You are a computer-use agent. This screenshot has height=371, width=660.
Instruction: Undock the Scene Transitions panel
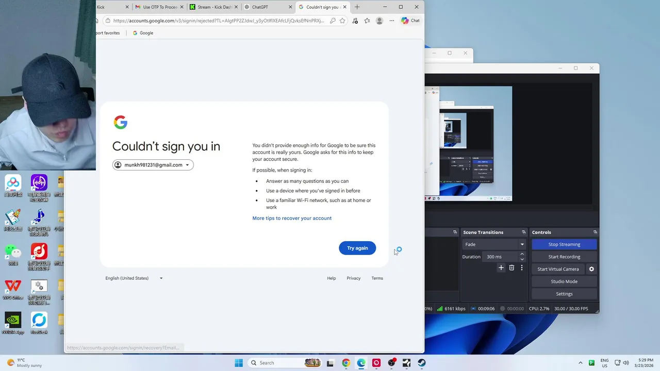pos(523,232)
